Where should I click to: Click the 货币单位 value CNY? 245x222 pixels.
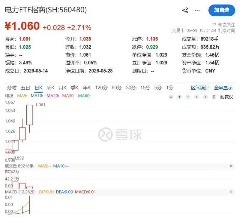[210, 71]
